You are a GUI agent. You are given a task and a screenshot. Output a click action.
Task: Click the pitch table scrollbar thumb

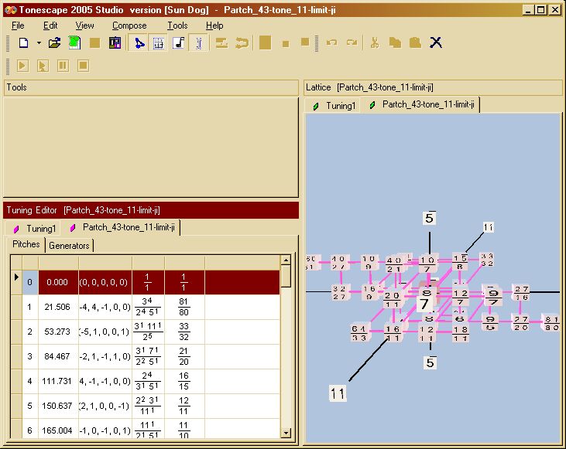coord(286,276)
